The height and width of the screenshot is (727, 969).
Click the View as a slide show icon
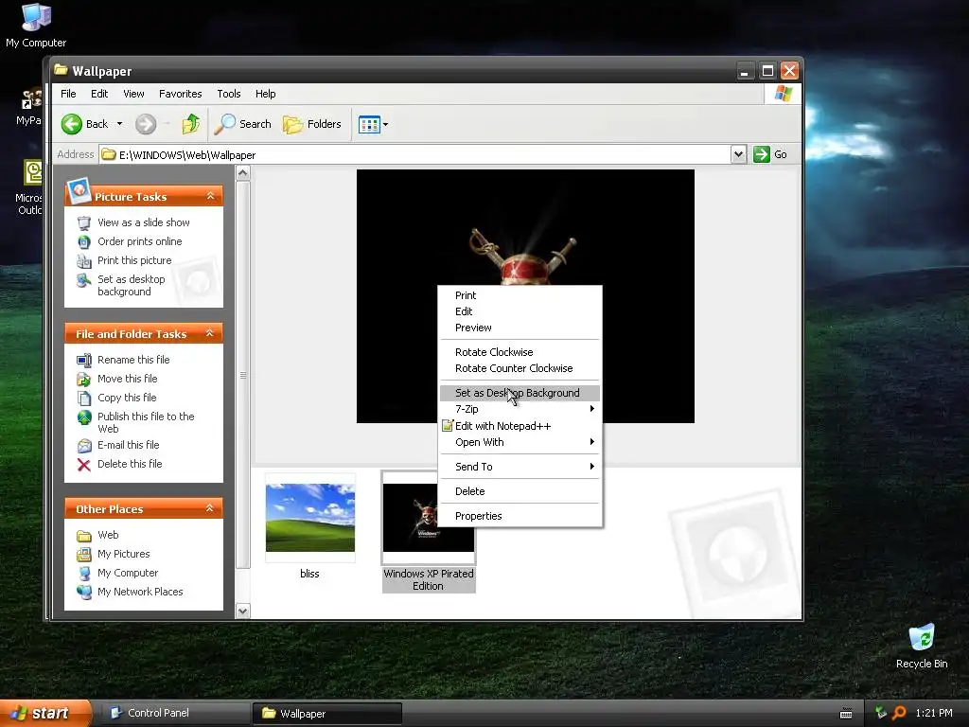84,223
